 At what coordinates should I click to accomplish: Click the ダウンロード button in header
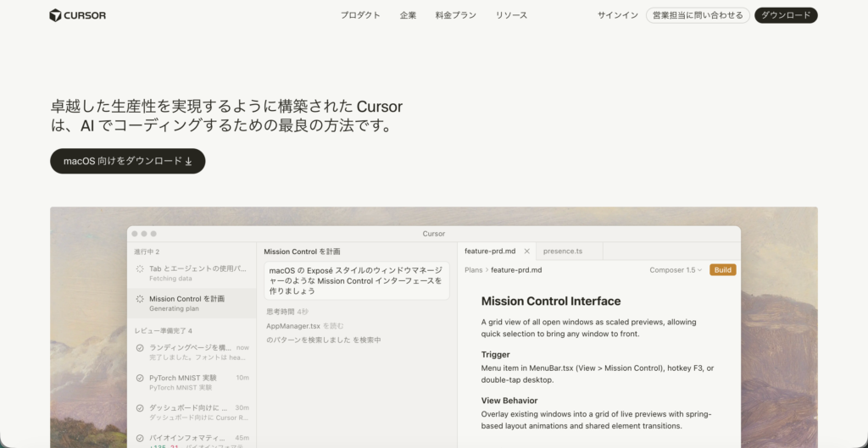click(786, 15)
